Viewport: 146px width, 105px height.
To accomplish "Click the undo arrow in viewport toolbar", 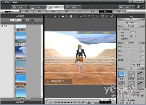I will (46, 17).
